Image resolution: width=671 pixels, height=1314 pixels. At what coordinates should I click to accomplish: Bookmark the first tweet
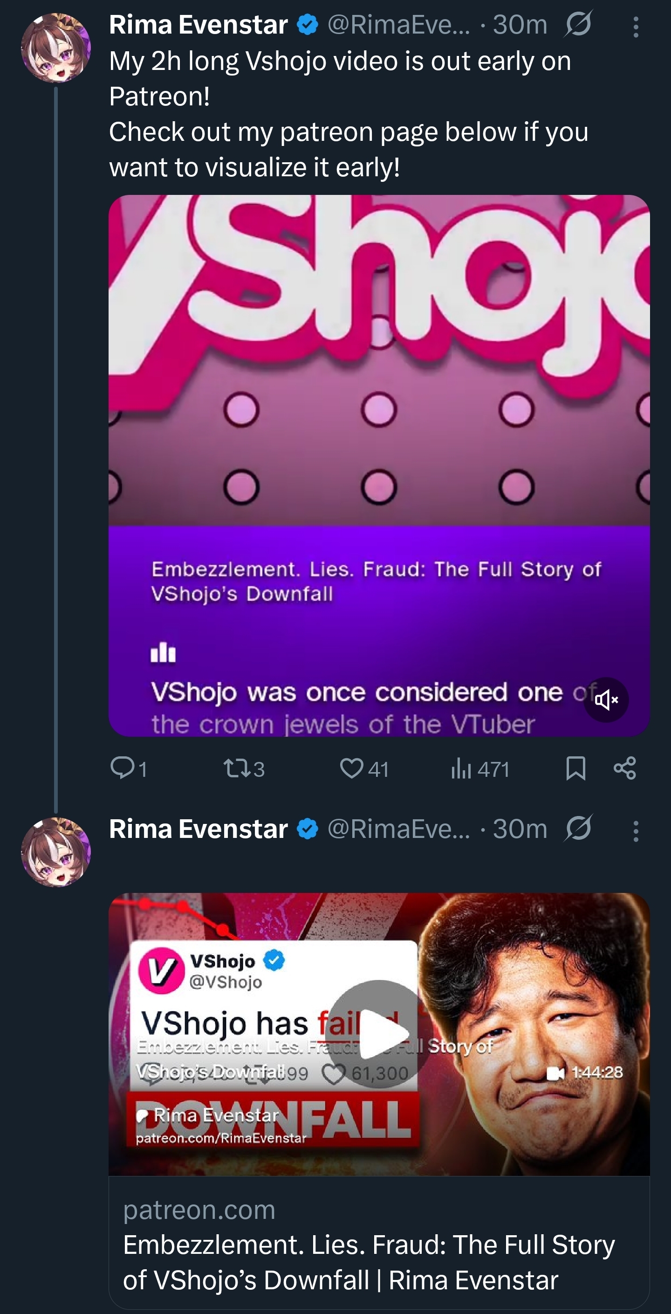click(575, 768)
